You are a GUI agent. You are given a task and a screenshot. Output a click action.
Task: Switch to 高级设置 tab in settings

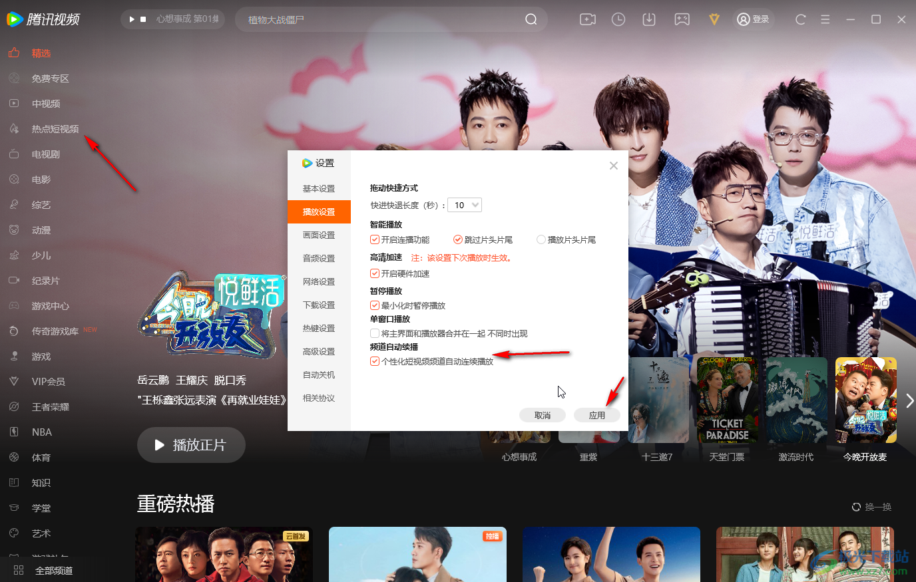[319, 352]
